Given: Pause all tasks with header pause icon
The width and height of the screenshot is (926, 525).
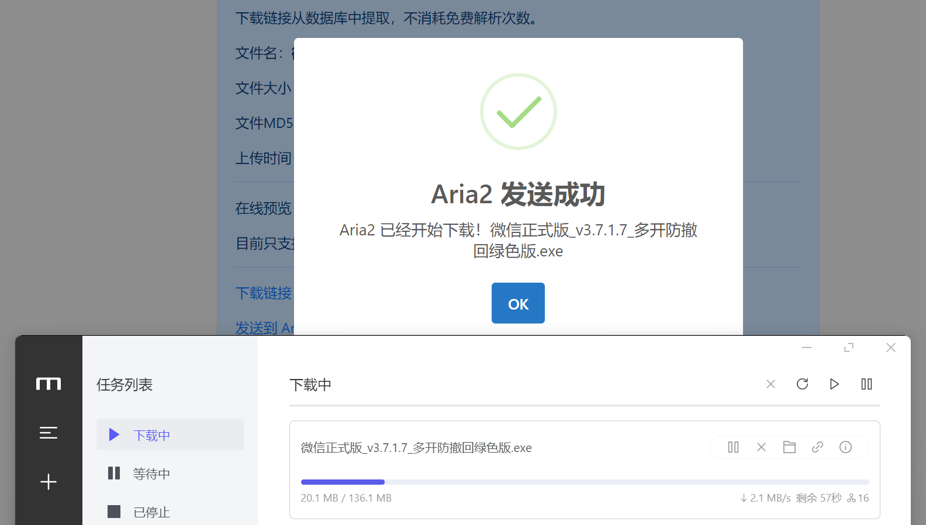Looking at the screenshot, I should click(x=866, y=384).
